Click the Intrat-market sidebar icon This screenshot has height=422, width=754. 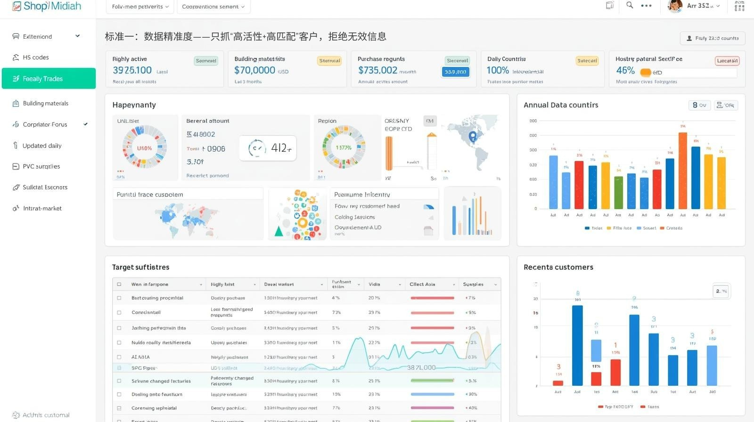click(x=16, y=208)
